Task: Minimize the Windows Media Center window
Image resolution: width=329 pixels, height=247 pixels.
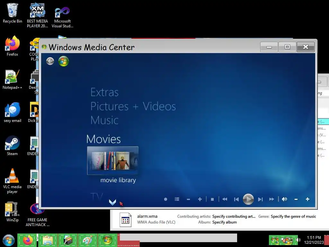Action: [x=269, y=47]
